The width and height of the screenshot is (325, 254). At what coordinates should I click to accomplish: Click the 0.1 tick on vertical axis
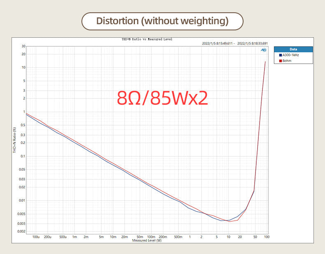pyautogui.click(x=22, y=156)
